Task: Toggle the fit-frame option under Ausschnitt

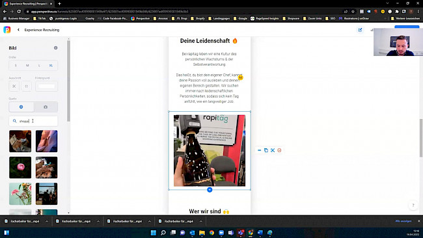Action: (x=27, y=86)
